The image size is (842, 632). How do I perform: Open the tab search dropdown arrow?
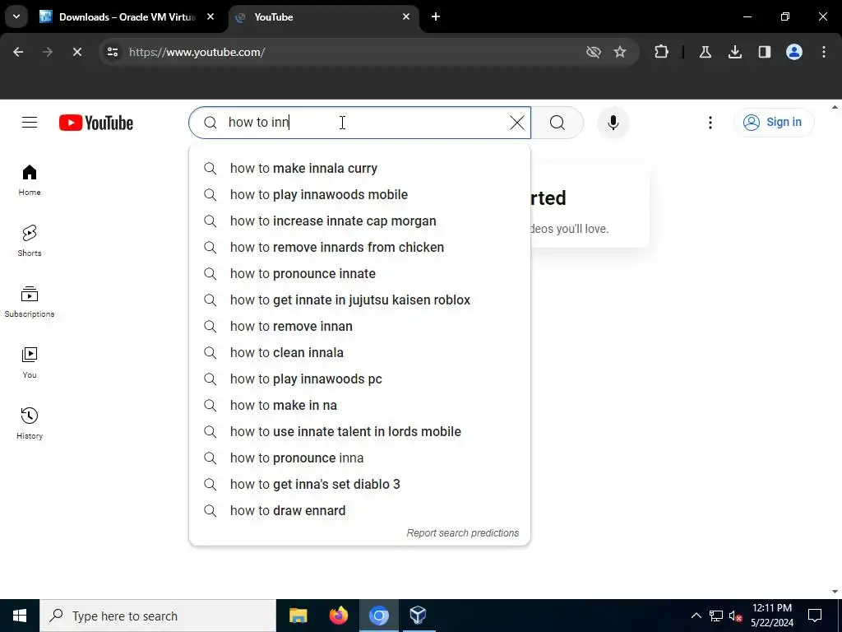coord(16,16)
